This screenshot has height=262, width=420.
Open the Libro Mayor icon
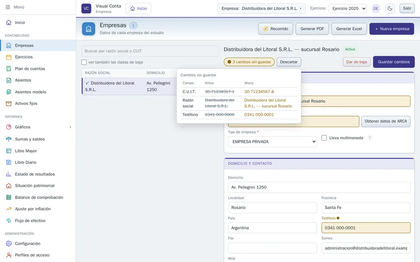9,151
